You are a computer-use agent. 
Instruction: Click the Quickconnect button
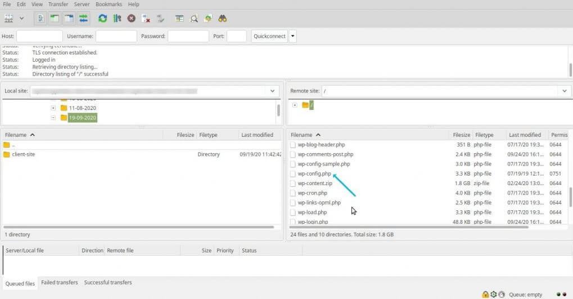point(269,36)
